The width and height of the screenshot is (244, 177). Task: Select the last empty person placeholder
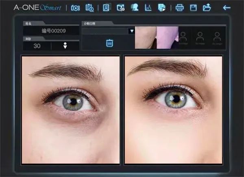pos(216,37)
